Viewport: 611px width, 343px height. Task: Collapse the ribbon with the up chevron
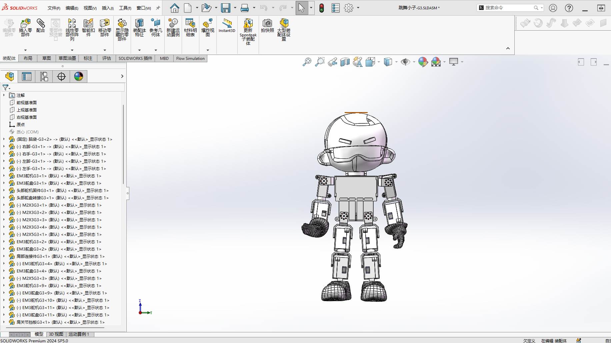tap(508, 49)
